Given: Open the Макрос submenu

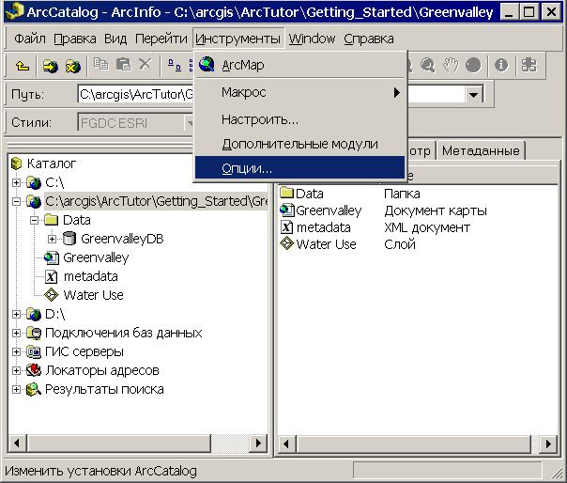Looking at the screenshot, I should coord(299,92).
